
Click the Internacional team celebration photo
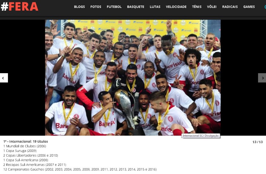click(133, 78)
